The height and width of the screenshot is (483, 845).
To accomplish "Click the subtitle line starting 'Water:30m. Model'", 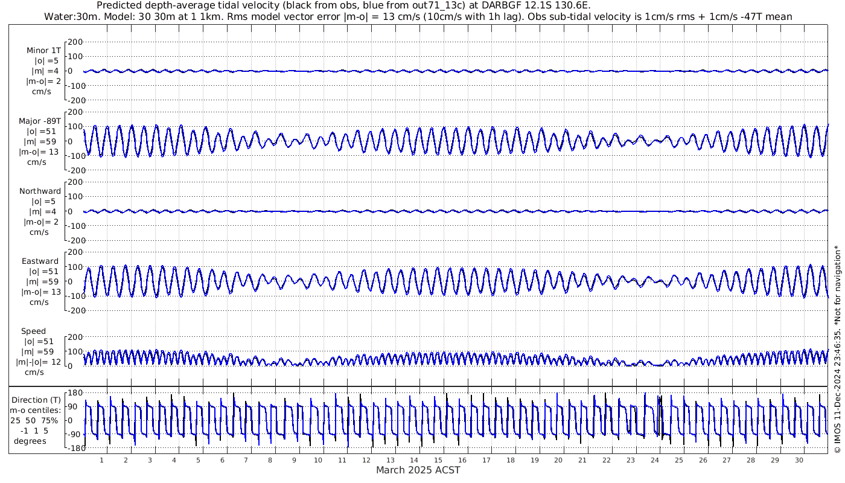I will 418,17.
